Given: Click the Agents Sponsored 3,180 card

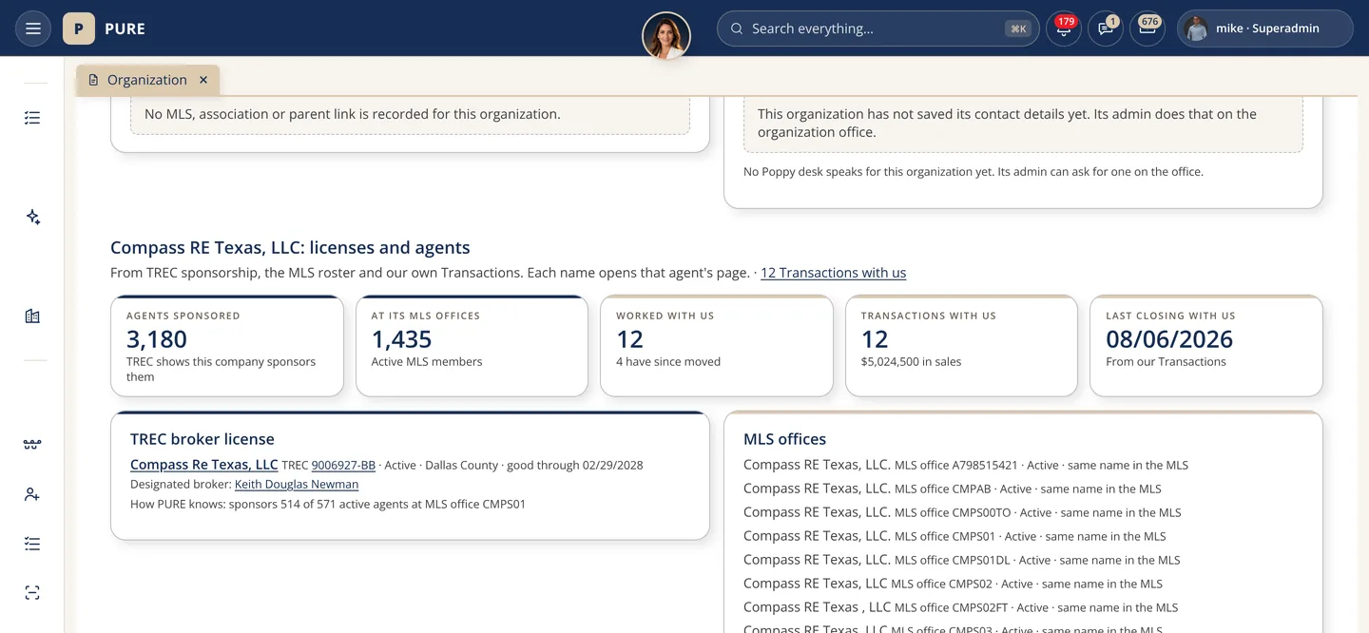Looking at the screenshot, I should (x=227, y=346).
